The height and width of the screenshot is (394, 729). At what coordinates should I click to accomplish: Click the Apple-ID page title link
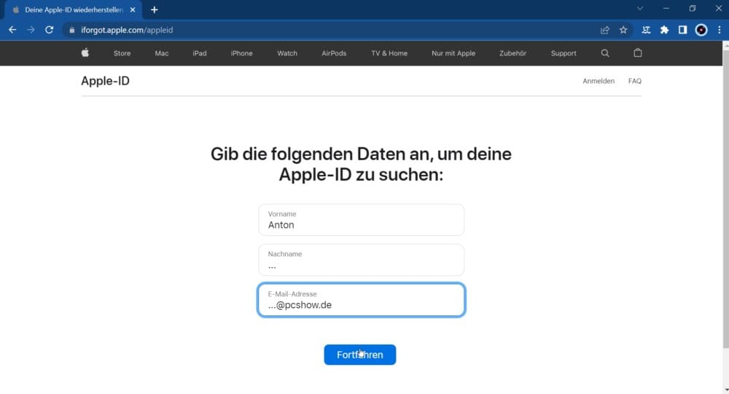coord(106,81)
